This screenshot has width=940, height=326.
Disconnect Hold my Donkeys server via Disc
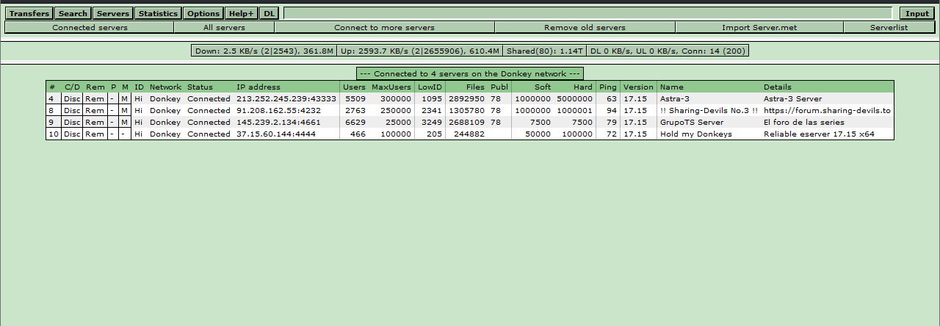pyautogui.click(x=72, y=134)
